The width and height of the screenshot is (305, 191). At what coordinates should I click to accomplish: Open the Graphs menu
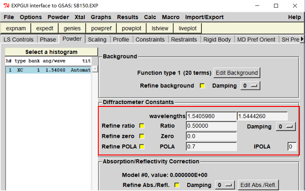101,17
